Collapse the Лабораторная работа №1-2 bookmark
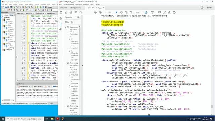 tap(66, 27)
